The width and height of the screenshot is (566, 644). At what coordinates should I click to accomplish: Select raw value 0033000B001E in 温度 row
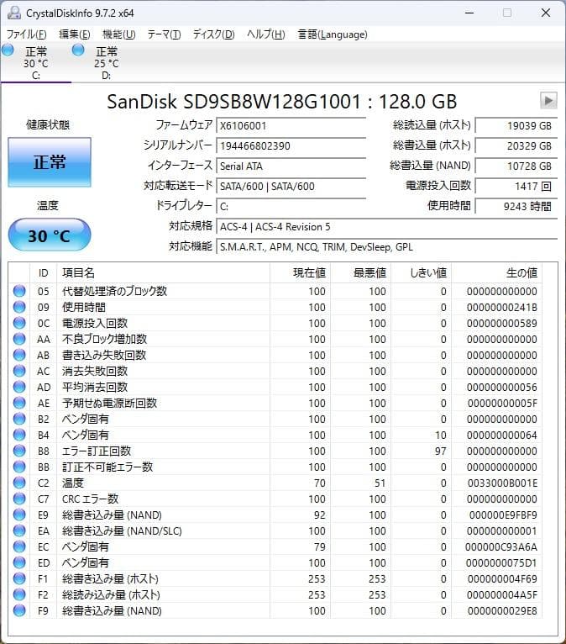502,483
